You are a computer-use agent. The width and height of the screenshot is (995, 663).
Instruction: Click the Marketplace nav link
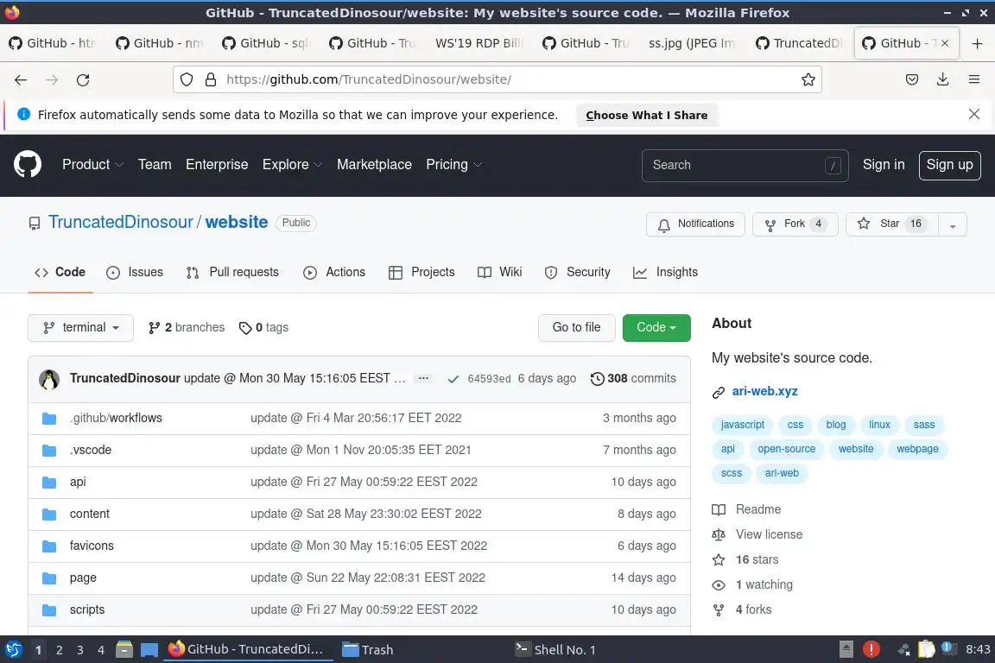click(374, 164)
